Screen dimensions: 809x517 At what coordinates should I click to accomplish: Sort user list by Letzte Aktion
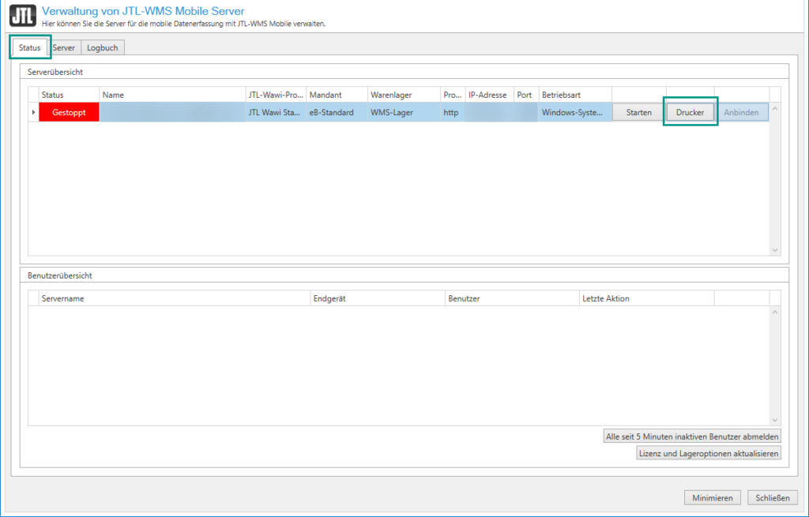(606, 298)
